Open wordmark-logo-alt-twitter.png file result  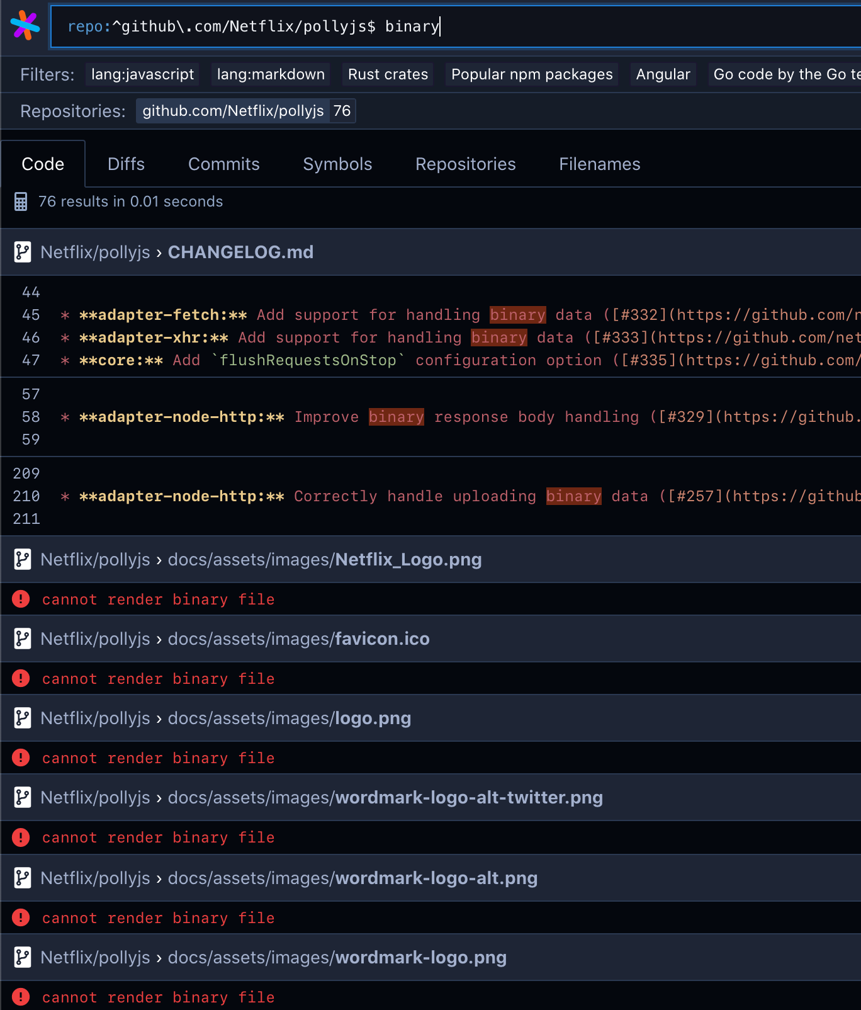385,797
